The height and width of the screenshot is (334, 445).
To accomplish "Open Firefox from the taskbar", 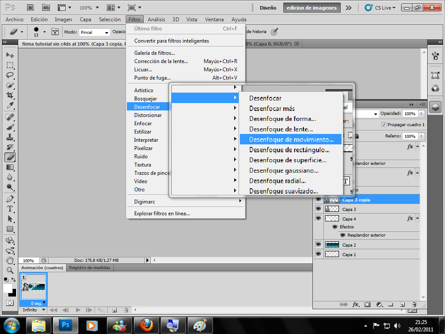I will point(147,325).
